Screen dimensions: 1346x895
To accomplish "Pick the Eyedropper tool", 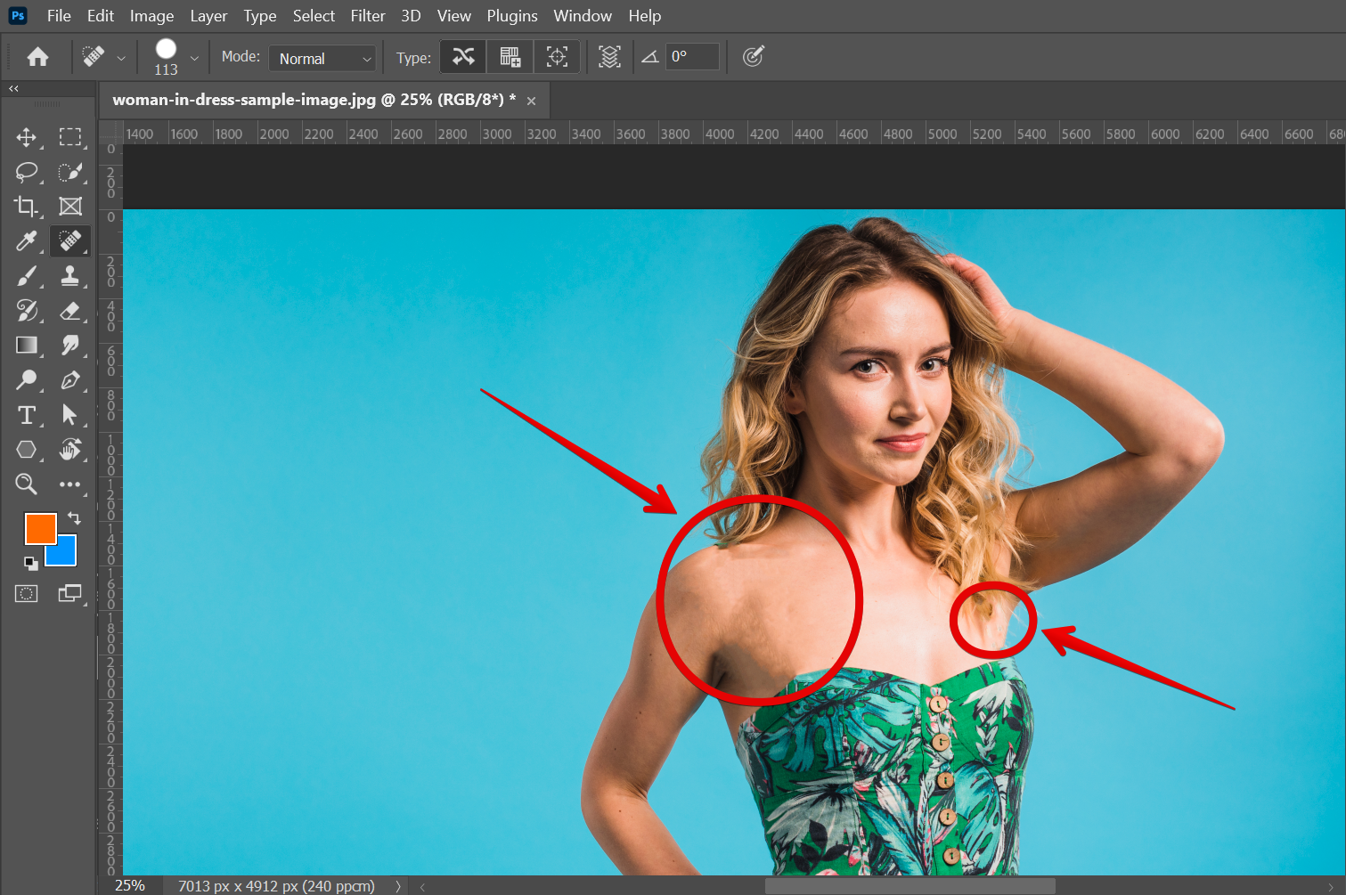I will pos(26,241).
